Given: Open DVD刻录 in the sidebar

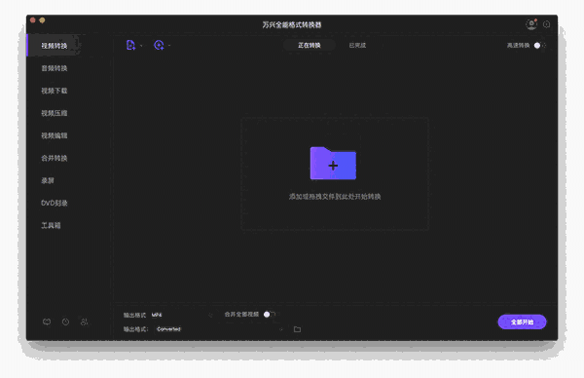Looking at the screenshot, I should (x=54, y=204).
